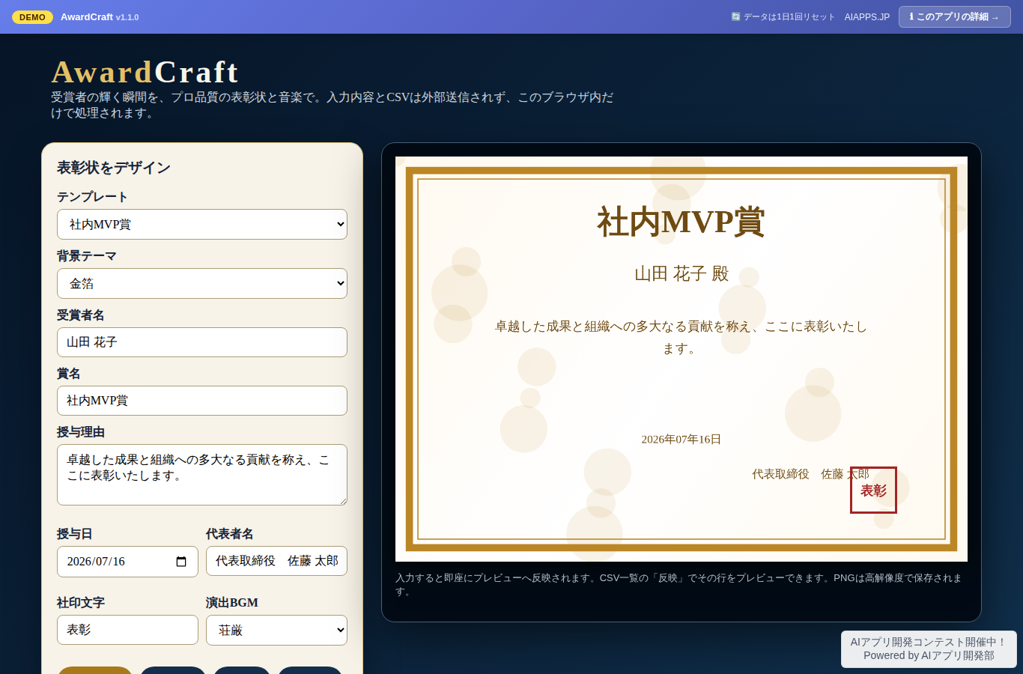Click the reset icon next to データは1日1回リセット

click(x=735, y=16)
